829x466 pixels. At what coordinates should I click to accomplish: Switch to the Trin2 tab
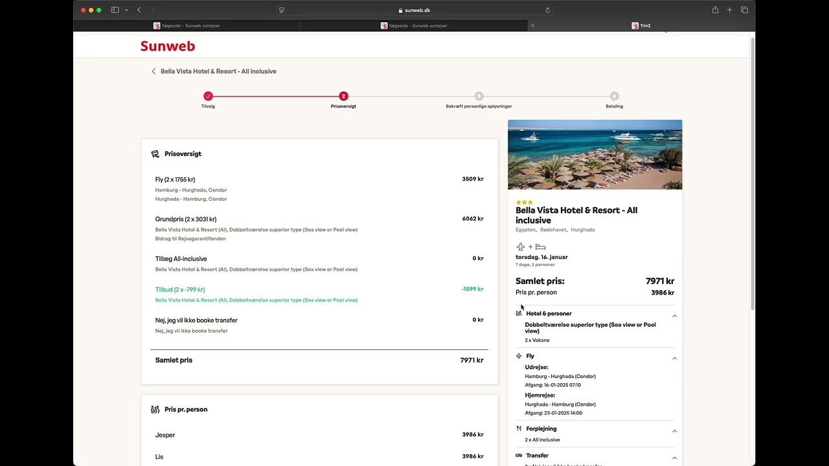(641, 26)
